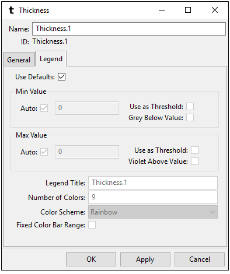Dismiss dialog using Cancel button

(x=200, y=259)
